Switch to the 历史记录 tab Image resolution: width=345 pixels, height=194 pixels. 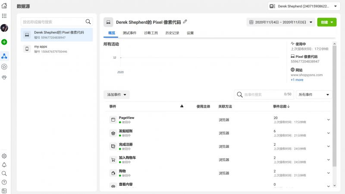tap(172, 33)
